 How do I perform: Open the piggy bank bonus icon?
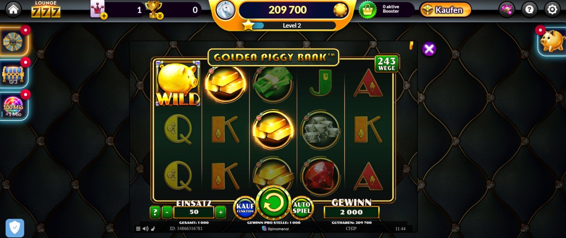(x=551, y=41)
